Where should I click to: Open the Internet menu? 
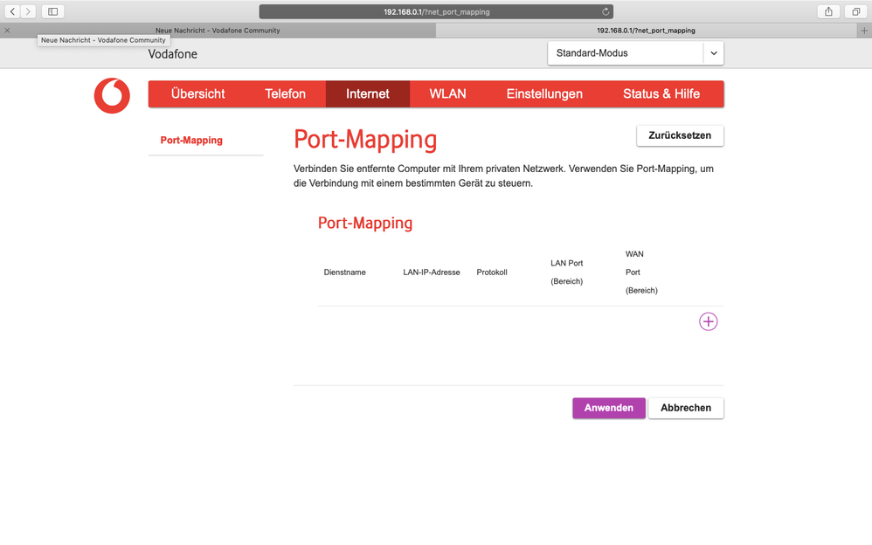(368, 94)
